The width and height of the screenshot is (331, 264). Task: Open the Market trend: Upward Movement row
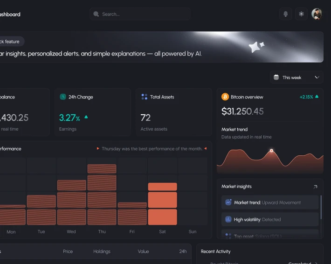point(270,202)
